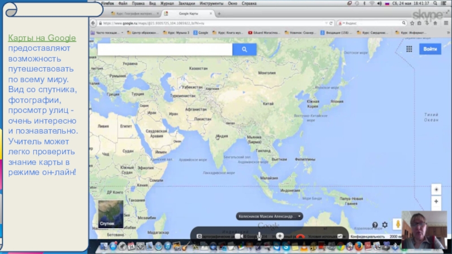
Task: Reload the page with the refresh icon
Action: coord(331,23)
